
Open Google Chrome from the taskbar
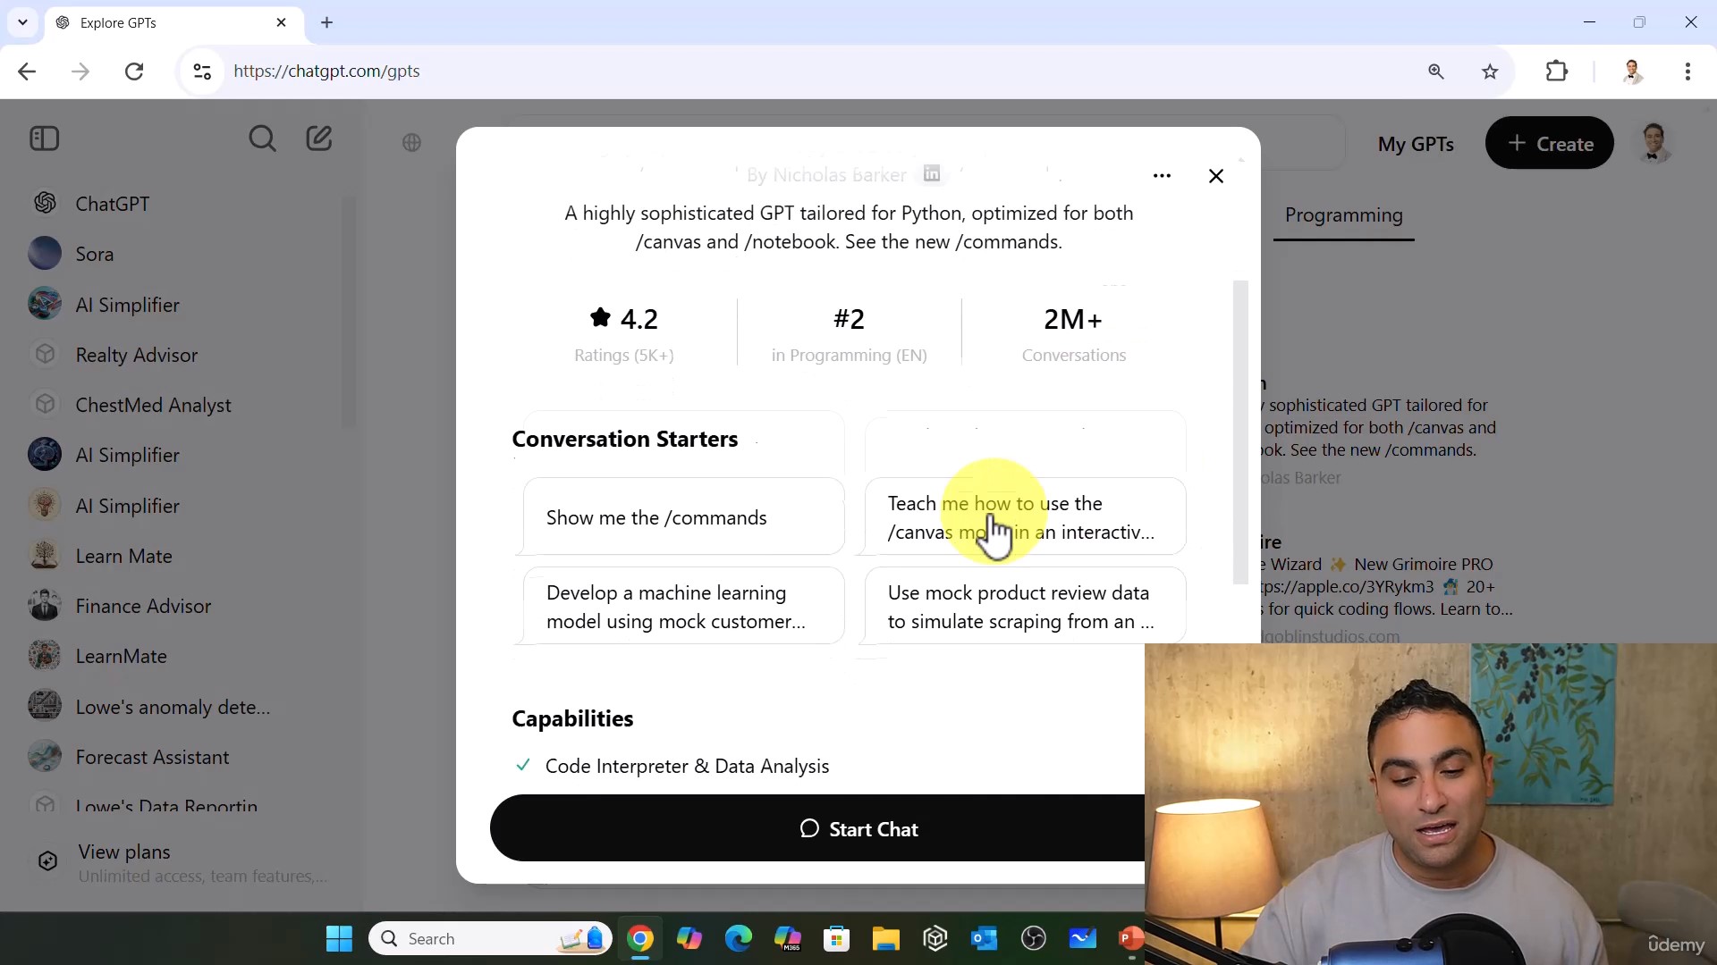coord(640,939)
